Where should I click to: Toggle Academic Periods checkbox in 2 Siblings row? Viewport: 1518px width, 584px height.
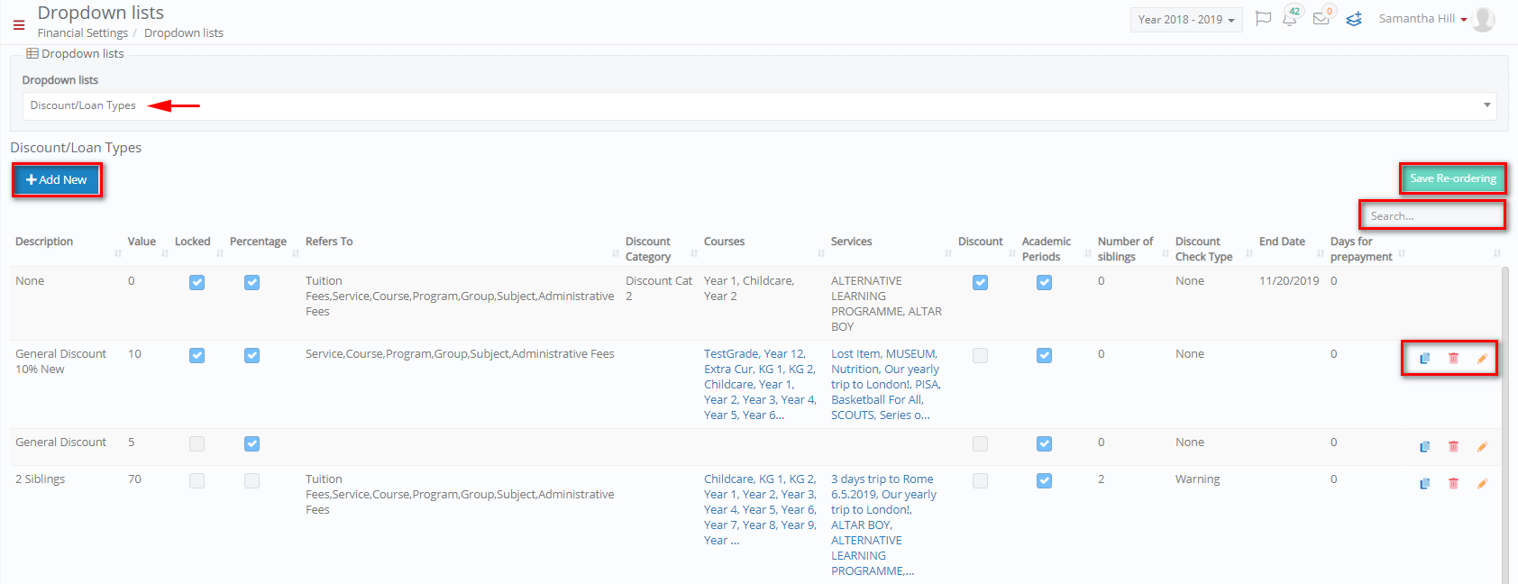pyautogui.click(x=1044, y=480)
